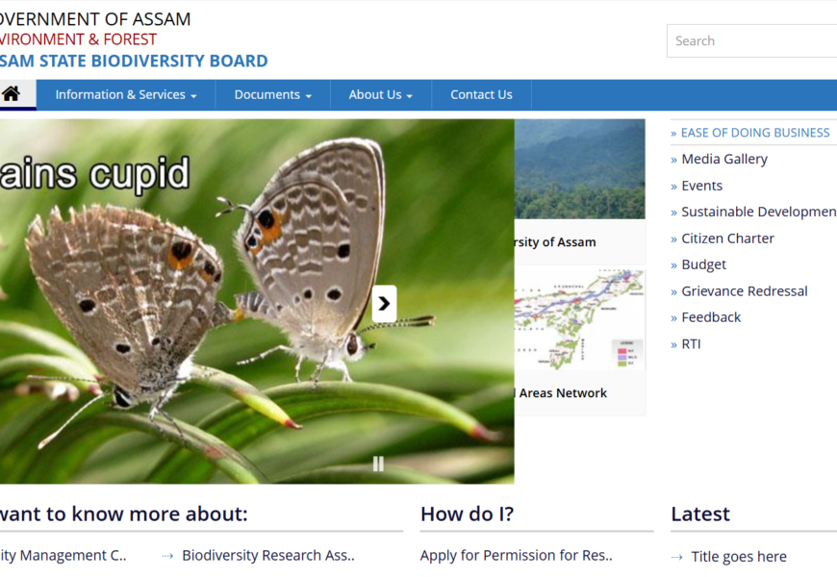837x577 pixels.
Task: Expand the Information & Services menu
Action: [x=125, y=94]
